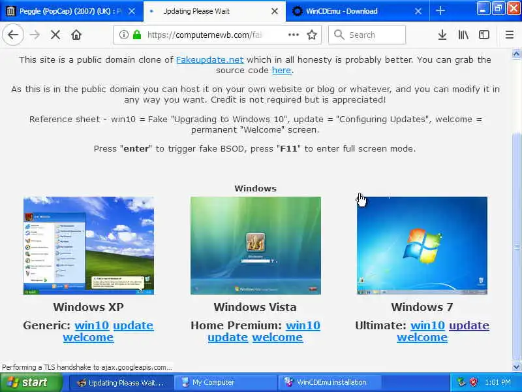Screen dimensions: 522x392
Task: Go back to the previous page
Action: click(x=13, y=35)
